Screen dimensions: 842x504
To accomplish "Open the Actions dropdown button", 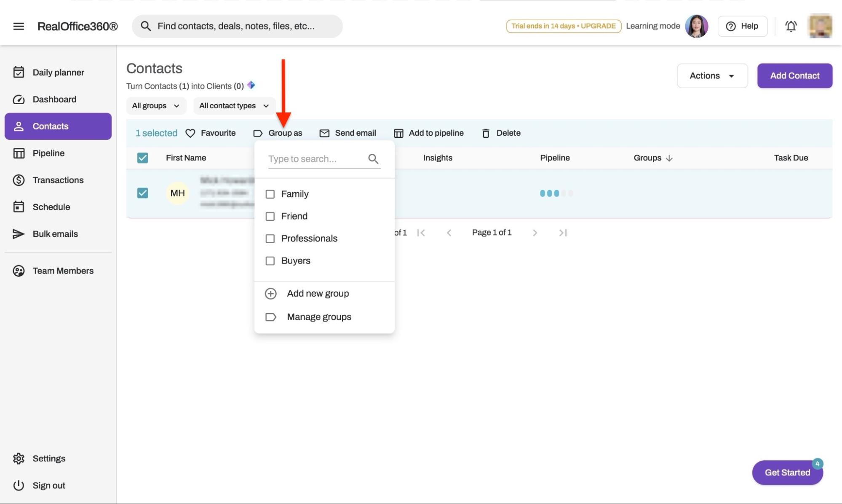I will coord(712,76).
